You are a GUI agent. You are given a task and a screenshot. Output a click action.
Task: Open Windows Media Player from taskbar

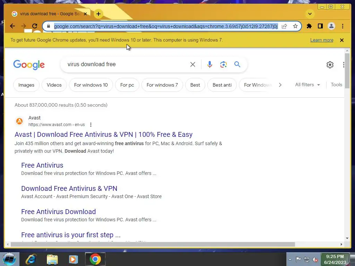pos(73,259)
